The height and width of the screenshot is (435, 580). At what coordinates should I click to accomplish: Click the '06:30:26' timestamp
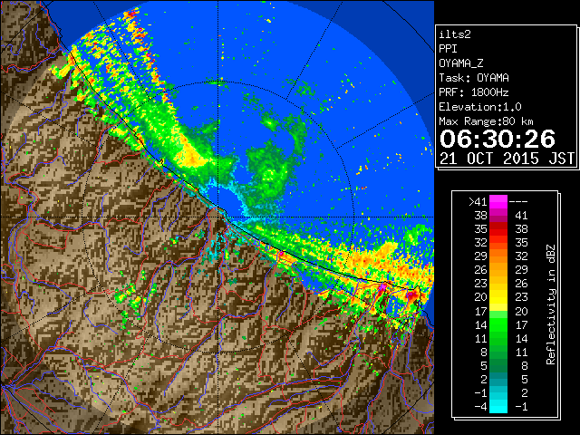click(498, 139)
